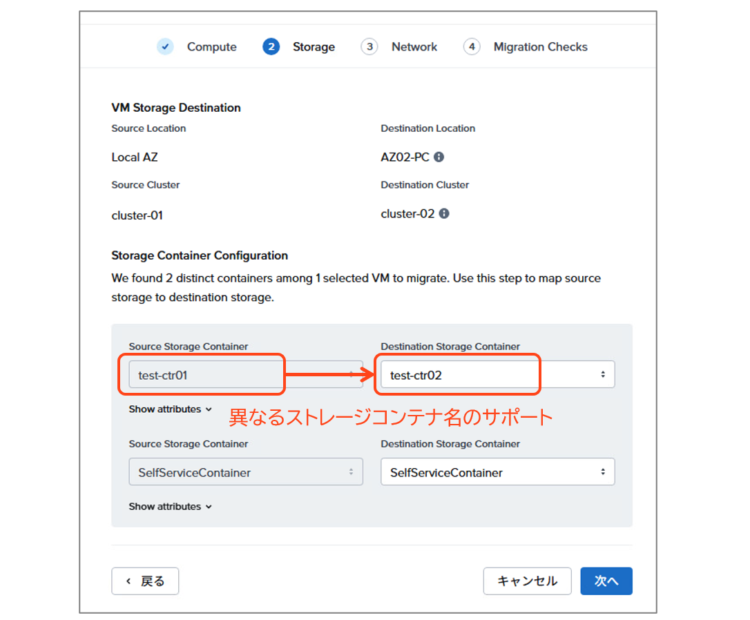750x620 pixels.
Task: Open the destination SelfServiceContainer dropdown
Action: pyautogui.click(x=497, y=472)
